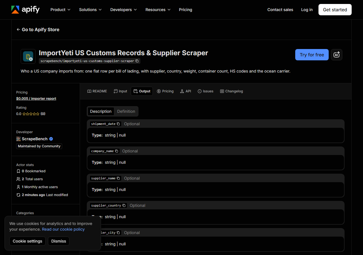Click the ScrapeBench developer avatar
Viewport: 363px width, 255px height.
click(18, 139)
